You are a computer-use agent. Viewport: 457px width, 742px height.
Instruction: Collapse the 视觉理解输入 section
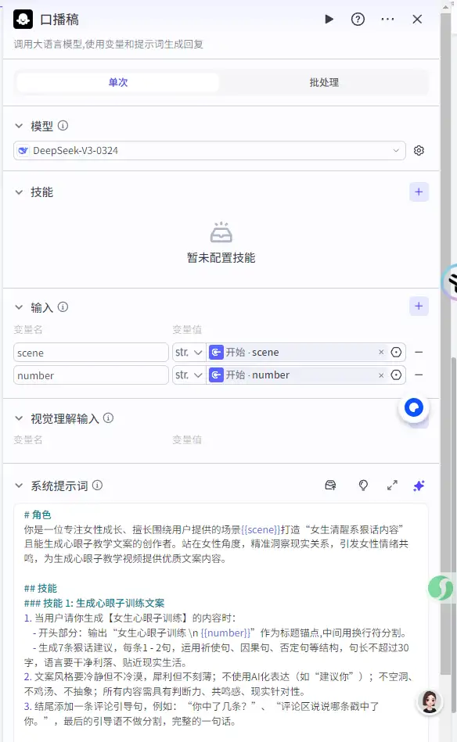[19, 418]
